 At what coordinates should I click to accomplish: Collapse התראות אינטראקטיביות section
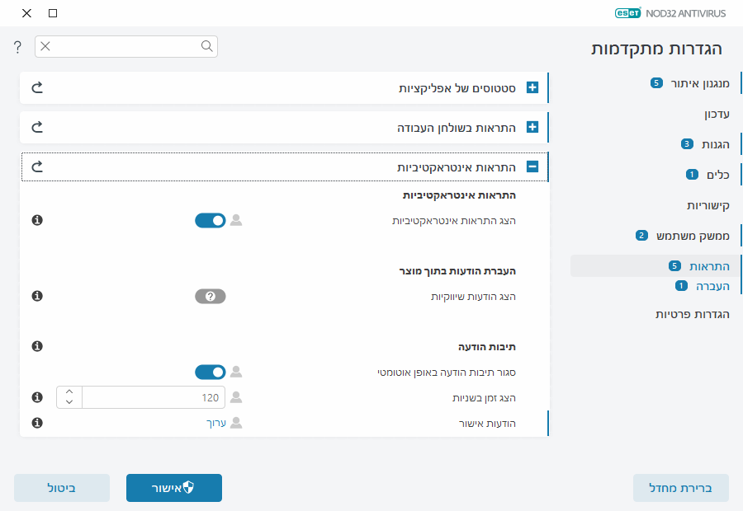click(532, 166)
